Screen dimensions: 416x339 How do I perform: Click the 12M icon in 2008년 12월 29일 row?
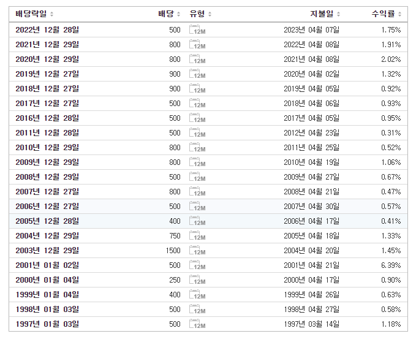click(x=197, y=177)
